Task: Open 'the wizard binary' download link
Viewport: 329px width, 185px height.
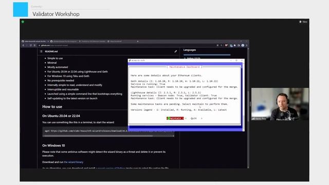Action: point(74,162)
